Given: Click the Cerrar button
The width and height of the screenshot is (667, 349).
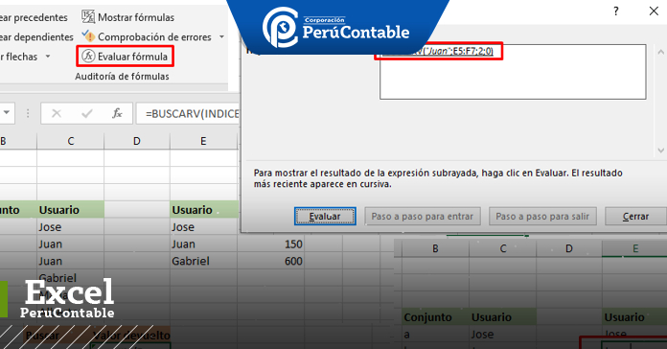Looking at the screenshot, I should coord(635,217).
